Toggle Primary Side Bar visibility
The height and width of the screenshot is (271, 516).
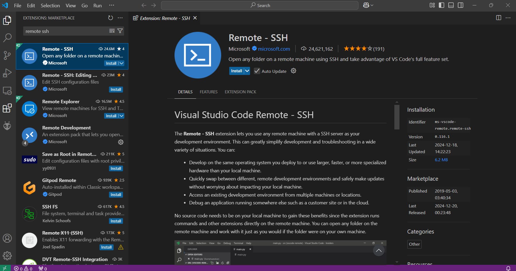point(442,5)
